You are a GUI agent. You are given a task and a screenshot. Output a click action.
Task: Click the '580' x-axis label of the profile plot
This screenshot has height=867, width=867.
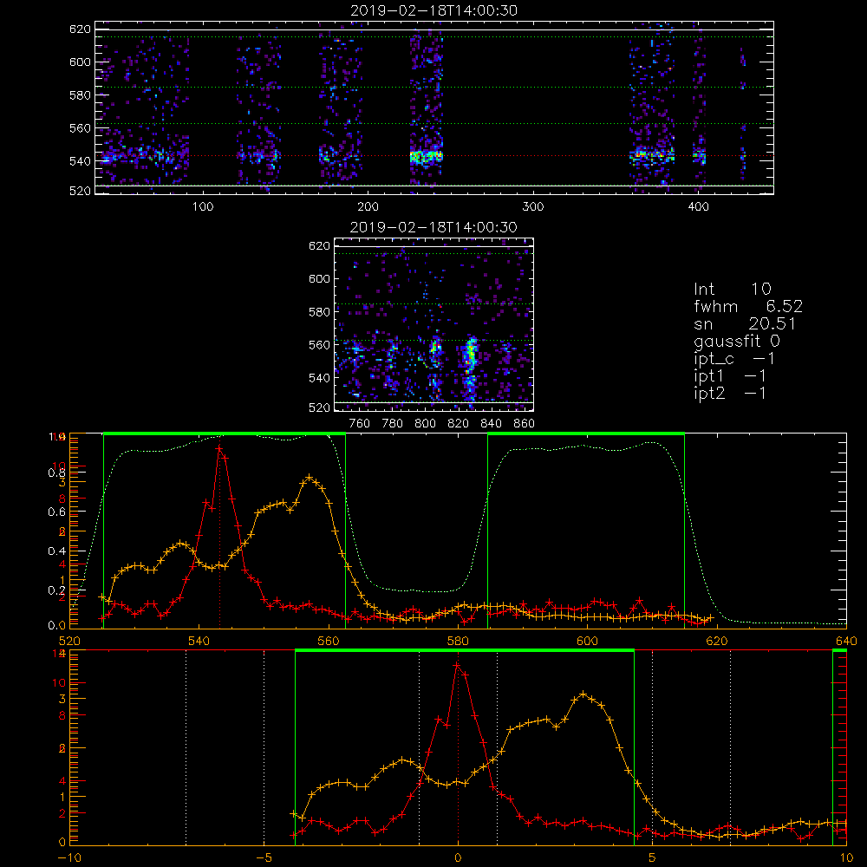(458, 642)
